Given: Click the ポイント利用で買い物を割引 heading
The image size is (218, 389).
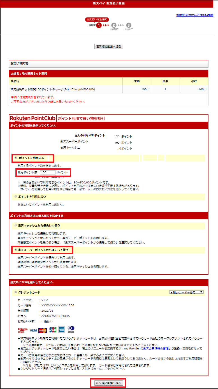Looking at the screenshot, I should 82,118.
